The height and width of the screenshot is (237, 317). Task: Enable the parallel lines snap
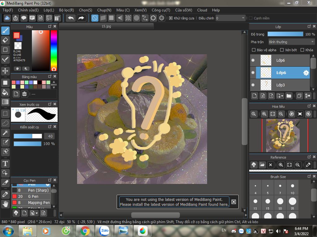click(x=103, y=18)
